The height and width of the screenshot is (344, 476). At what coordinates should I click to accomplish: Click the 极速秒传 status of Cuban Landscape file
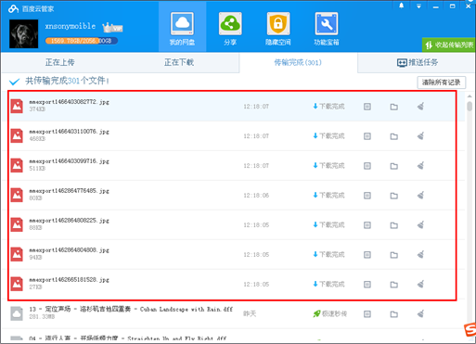[x=329, y=314]
